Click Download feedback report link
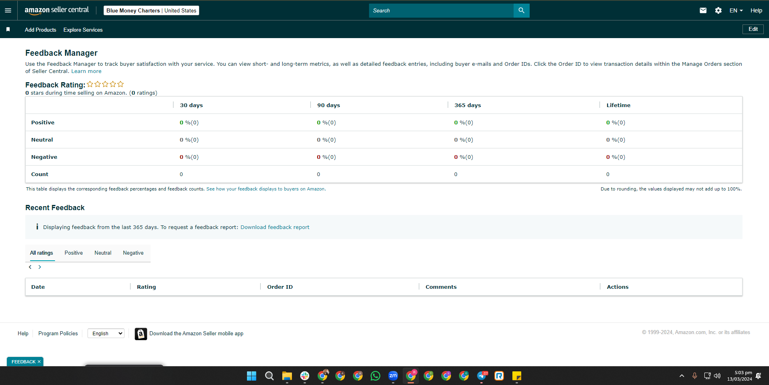 pyautogui.click(x=275, y=227)
